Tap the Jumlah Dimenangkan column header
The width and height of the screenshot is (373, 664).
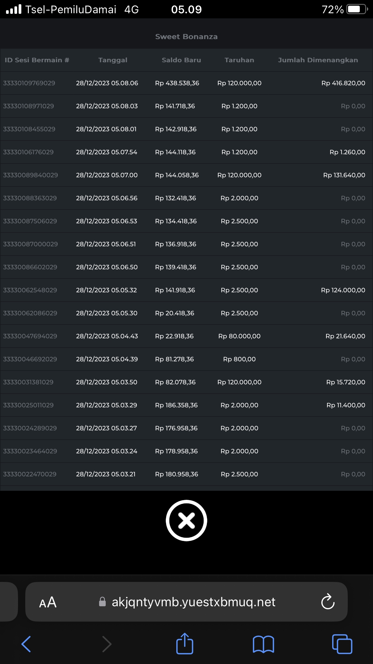[x=318, y=60]
